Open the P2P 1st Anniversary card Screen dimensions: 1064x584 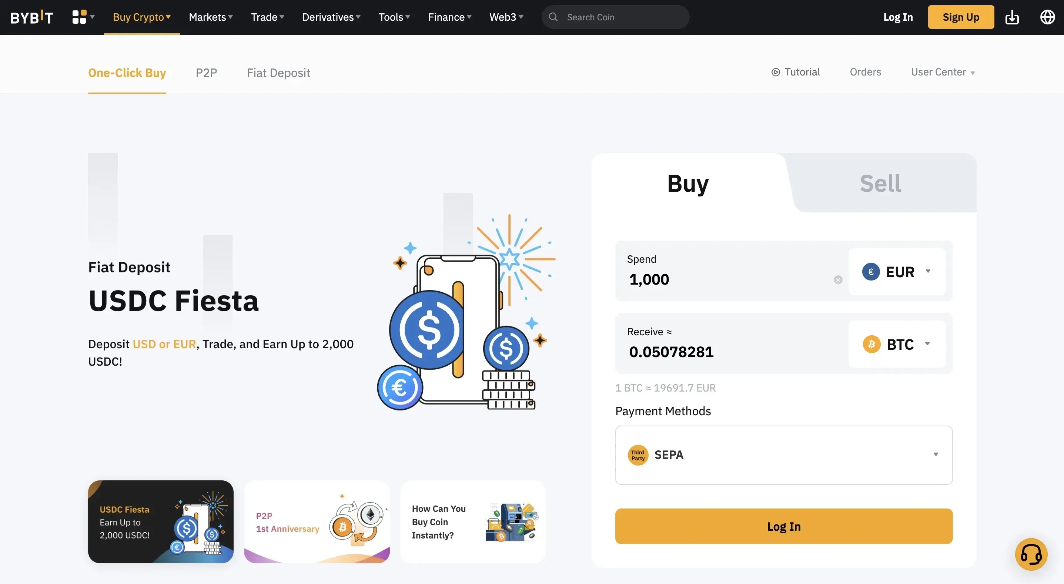point(317,521)
